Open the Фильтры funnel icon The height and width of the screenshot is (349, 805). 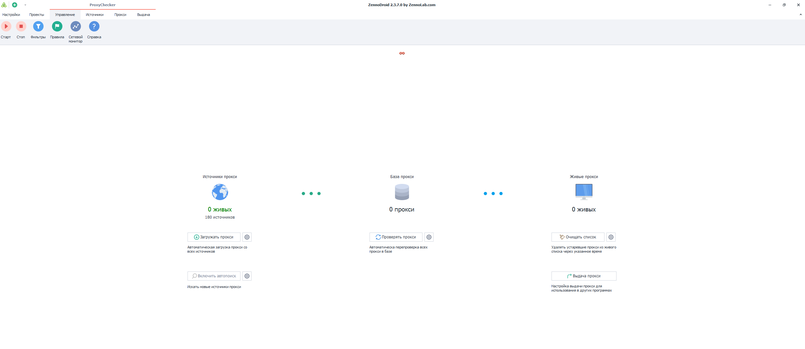tap(38, 27)
